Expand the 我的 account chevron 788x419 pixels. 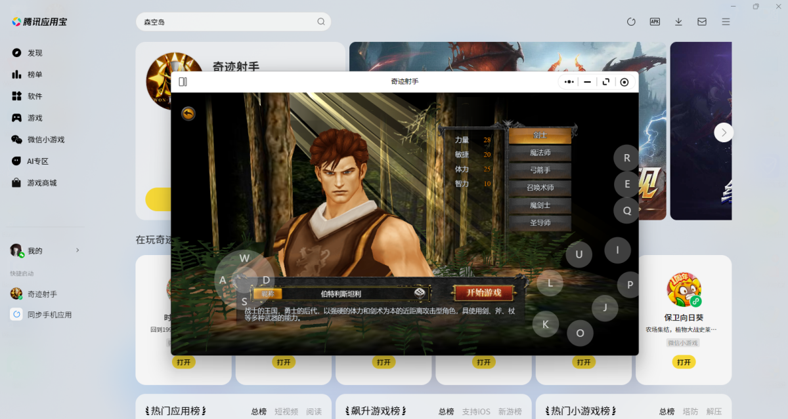[x=77, y=250]
